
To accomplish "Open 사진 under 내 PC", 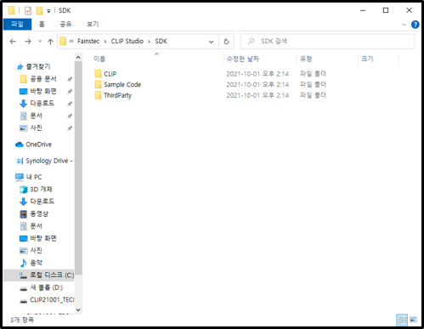I will point(36,251).
